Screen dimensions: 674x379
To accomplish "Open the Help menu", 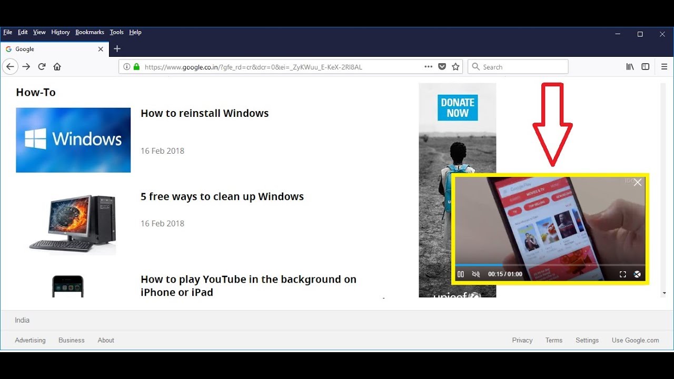I will (135, 32).
